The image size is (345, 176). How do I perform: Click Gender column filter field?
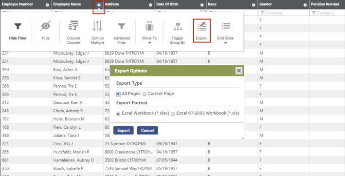click(x=284, y=13)
